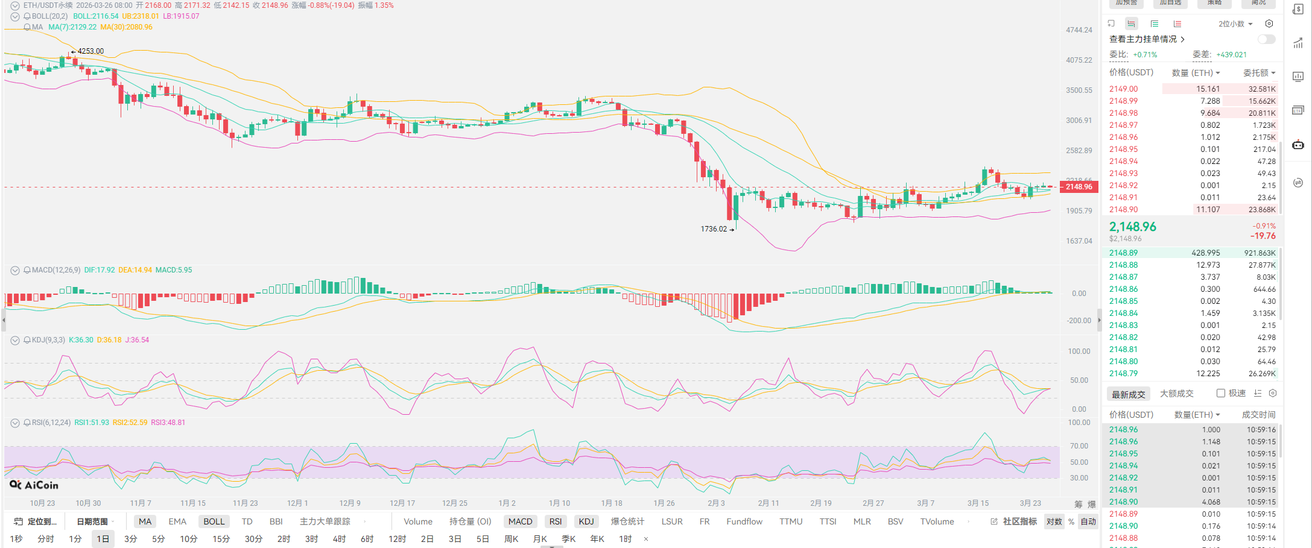Enable the 极速 checkbox
This screenshot has width=1312, height=548.
(1221, 393)
